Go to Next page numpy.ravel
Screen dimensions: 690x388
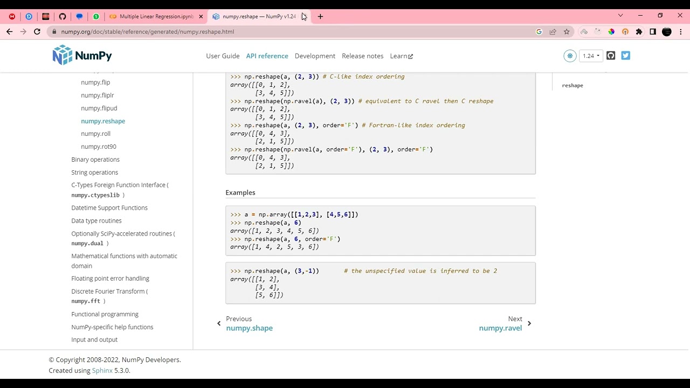(x=505, y=323)
